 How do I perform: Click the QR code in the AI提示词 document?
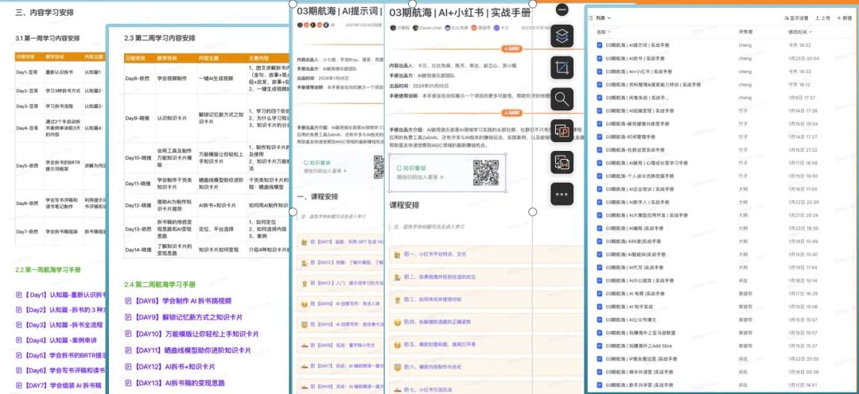coord(379,168)
